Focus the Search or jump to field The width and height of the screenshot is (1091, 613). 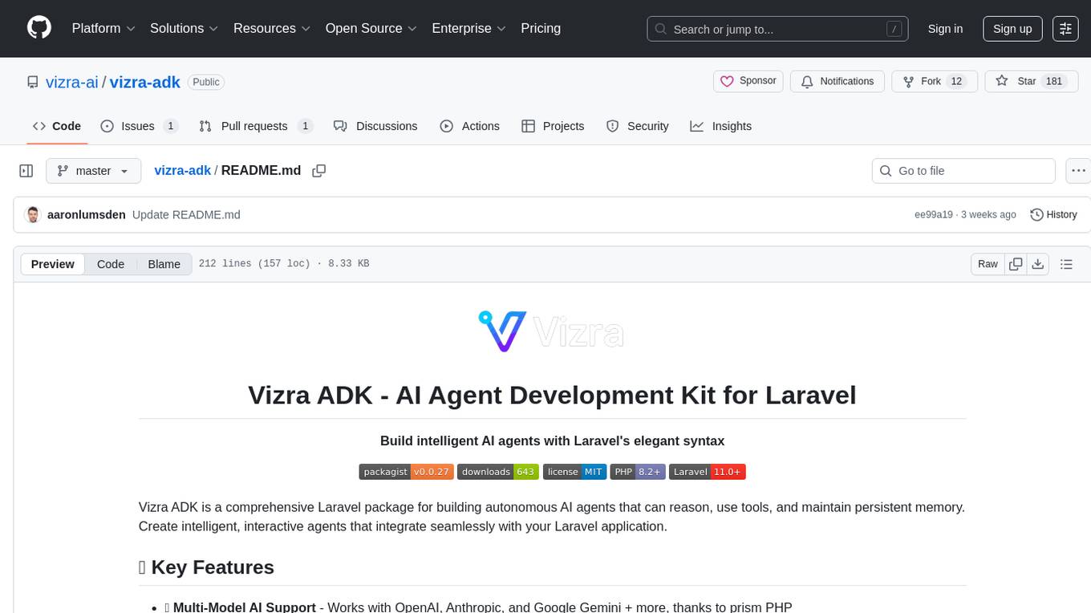[777, 29]
